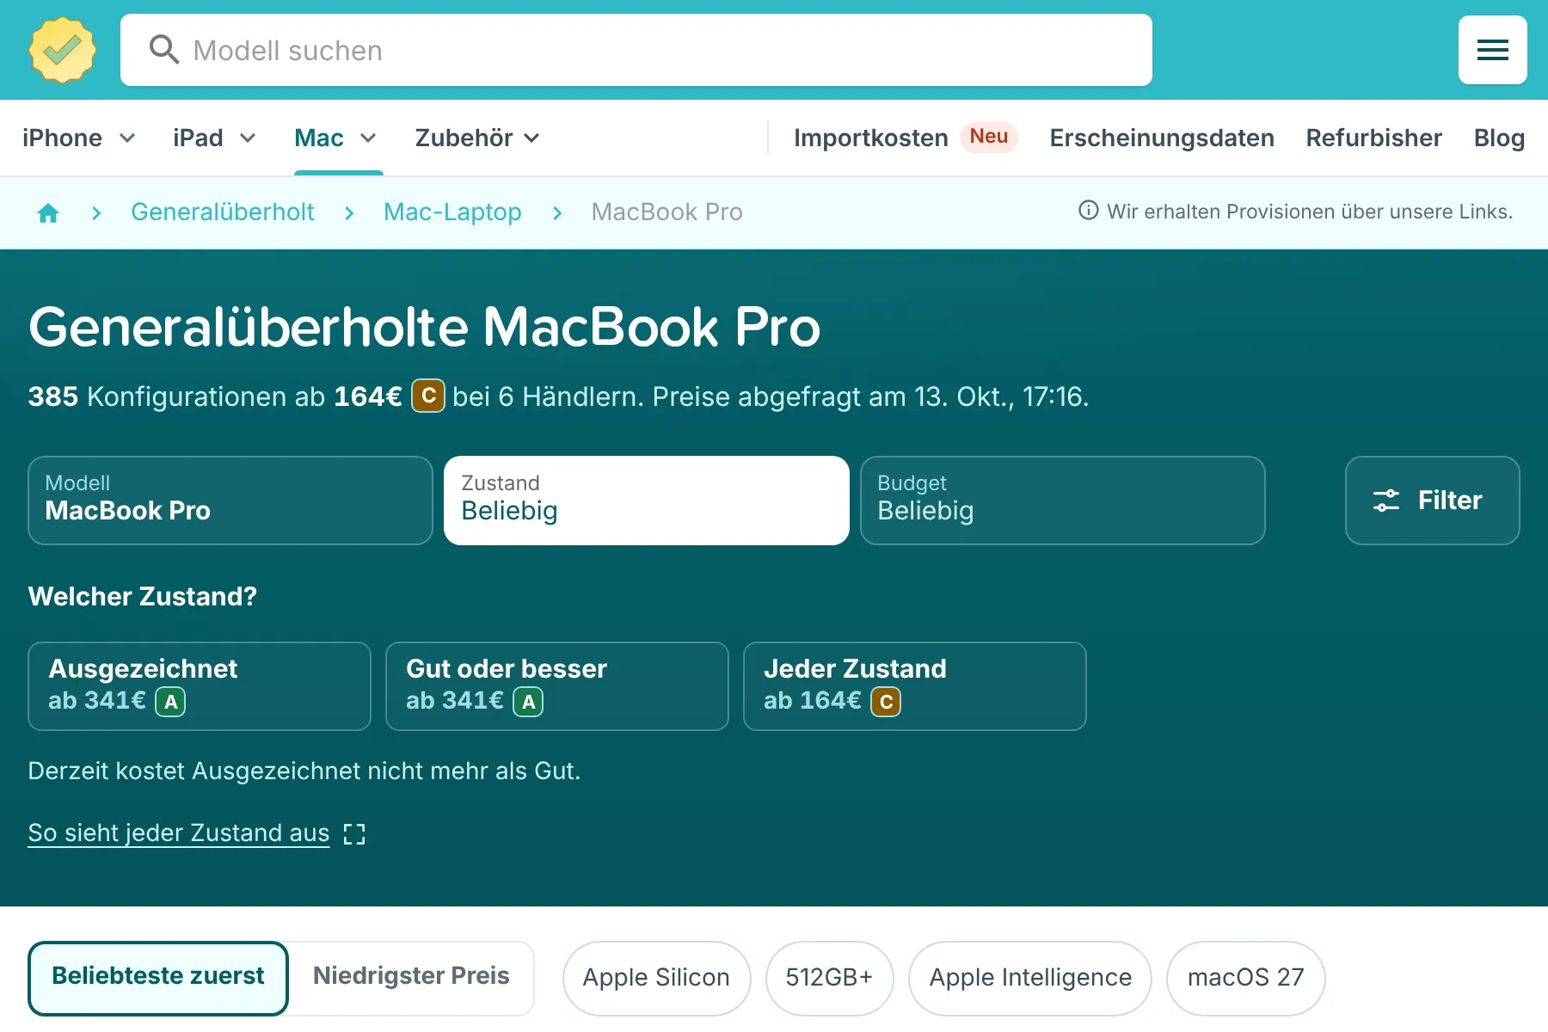Toggle the macOS 27 filter chip
Screen dimensions: 1548x1032
click(1245, 978)
